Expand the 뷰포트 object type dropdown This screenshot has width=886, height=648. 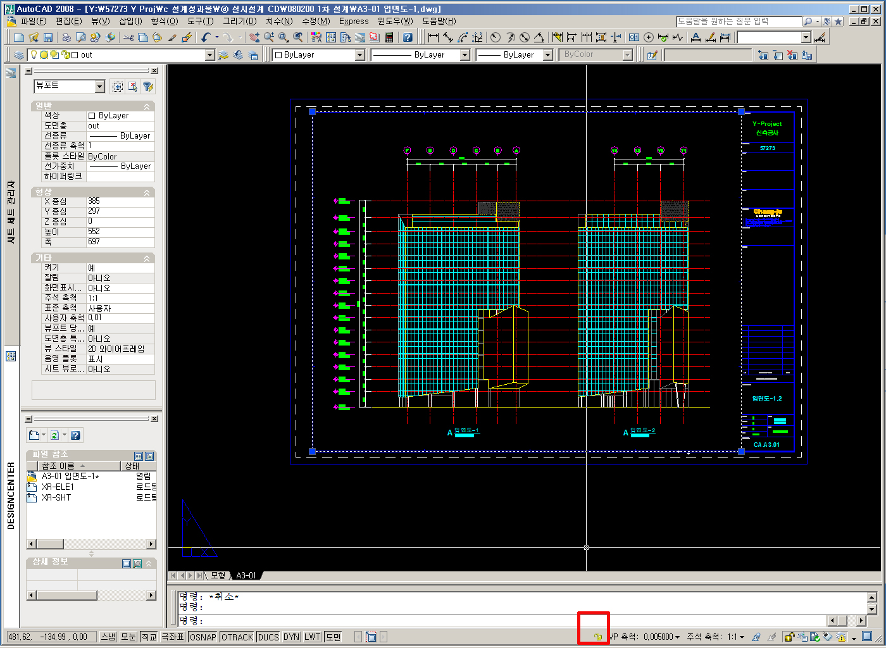99,87
